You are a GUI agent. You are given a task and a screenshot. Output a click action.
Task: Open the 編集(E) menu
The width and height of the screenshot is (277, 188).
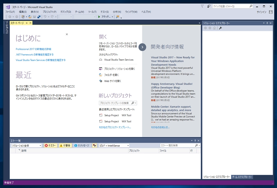tap(23, 12)
